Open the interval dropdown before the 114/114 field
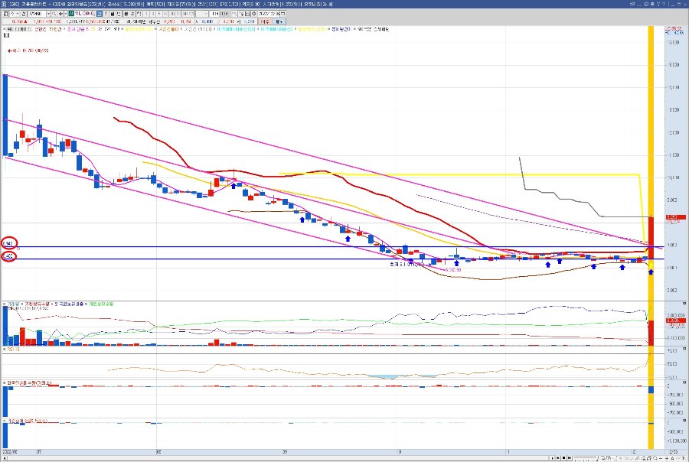 [x=206, y=14]
